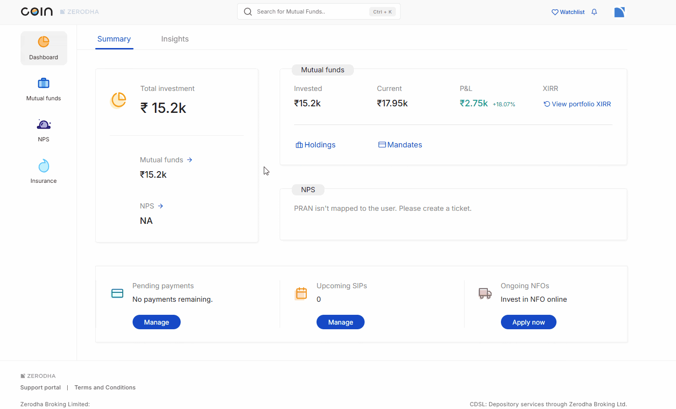Click the notifications bell icon

(594, 12)
